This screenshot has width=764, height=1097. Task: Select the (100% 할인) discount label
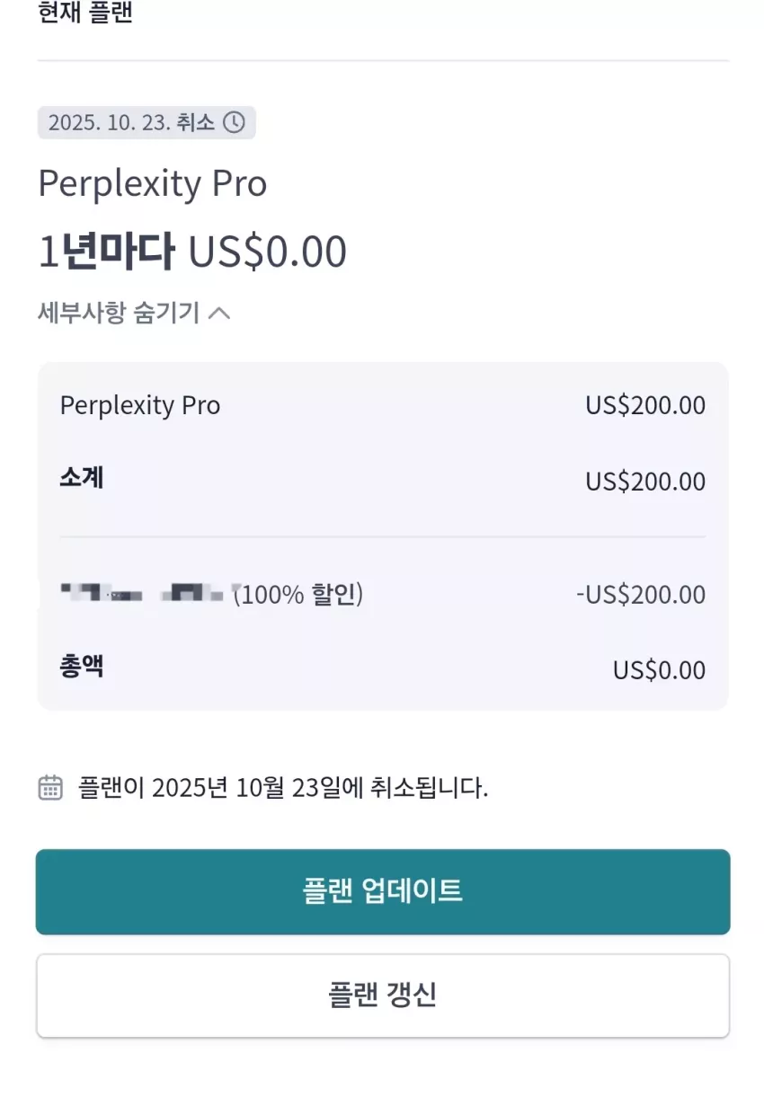(x=298, y=594)
